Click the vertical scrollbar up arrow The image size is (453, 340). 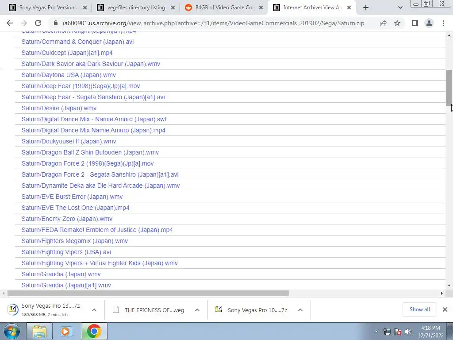(x=449, y=35)
